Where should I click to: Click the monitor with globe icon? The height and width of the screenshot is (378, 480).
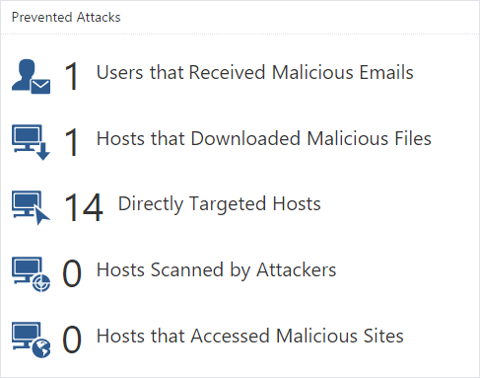point(31,340)
